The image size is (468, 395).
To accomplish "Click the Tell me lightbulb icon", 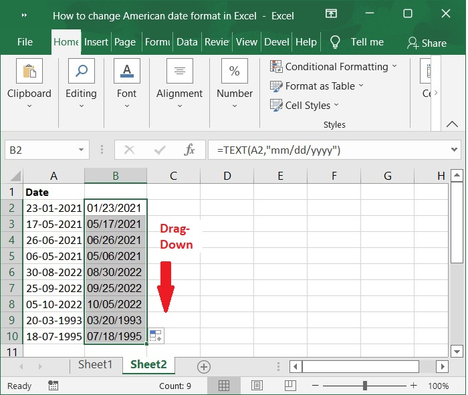I will click(x=335, y=42).
